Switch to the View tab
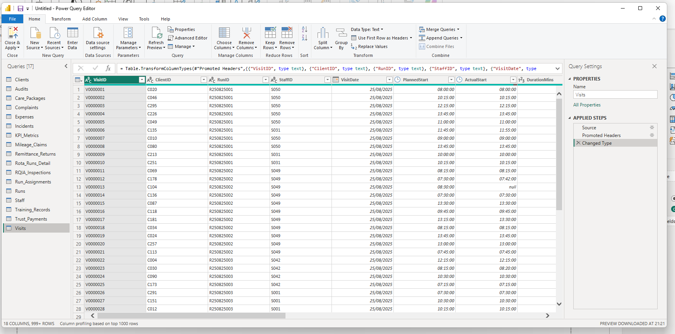This screenshot has height=334, width=675. tap(123, 19)
